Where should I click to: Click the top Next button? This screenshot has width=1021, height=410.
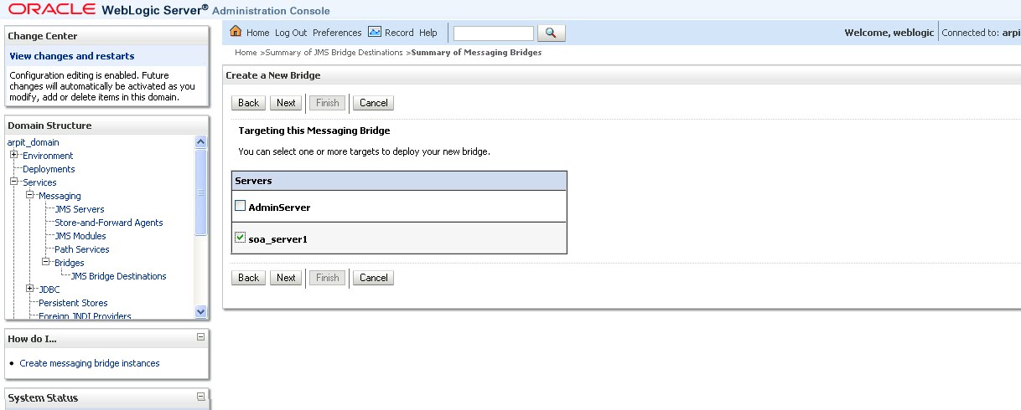point(286,103)
